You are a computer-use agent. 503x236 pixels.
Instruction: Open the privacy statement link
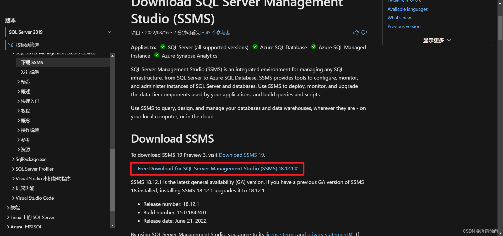click(328, 234)
